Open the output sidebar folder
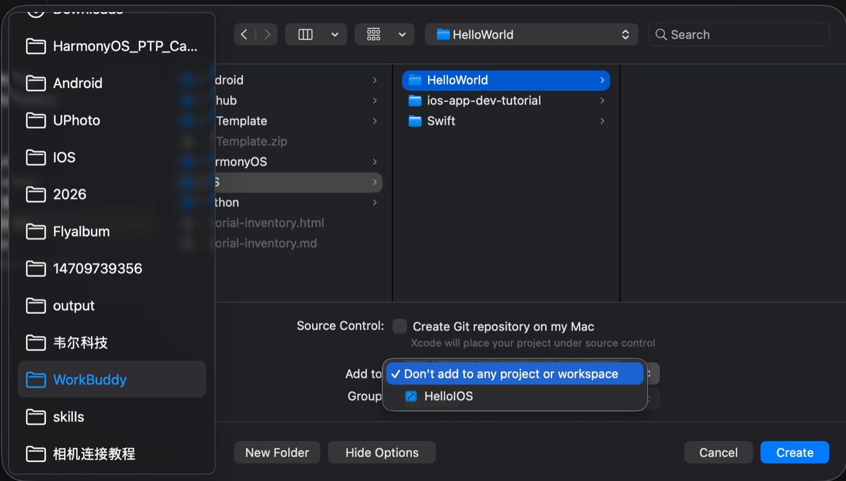846x481 pixels. tap(112, 306)
